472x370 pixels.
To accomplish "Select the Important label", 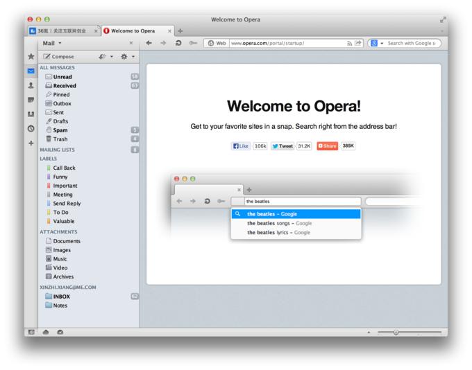I will click(x=89, y=186).
